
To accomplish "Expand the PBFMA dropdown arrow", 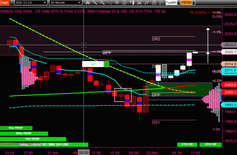I will point(194,3).
